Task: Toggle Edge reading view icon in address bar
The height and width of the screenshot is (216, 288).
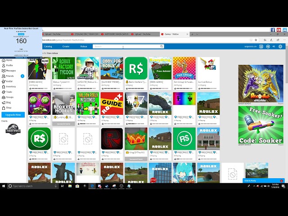Action: (x=251, y=40)
